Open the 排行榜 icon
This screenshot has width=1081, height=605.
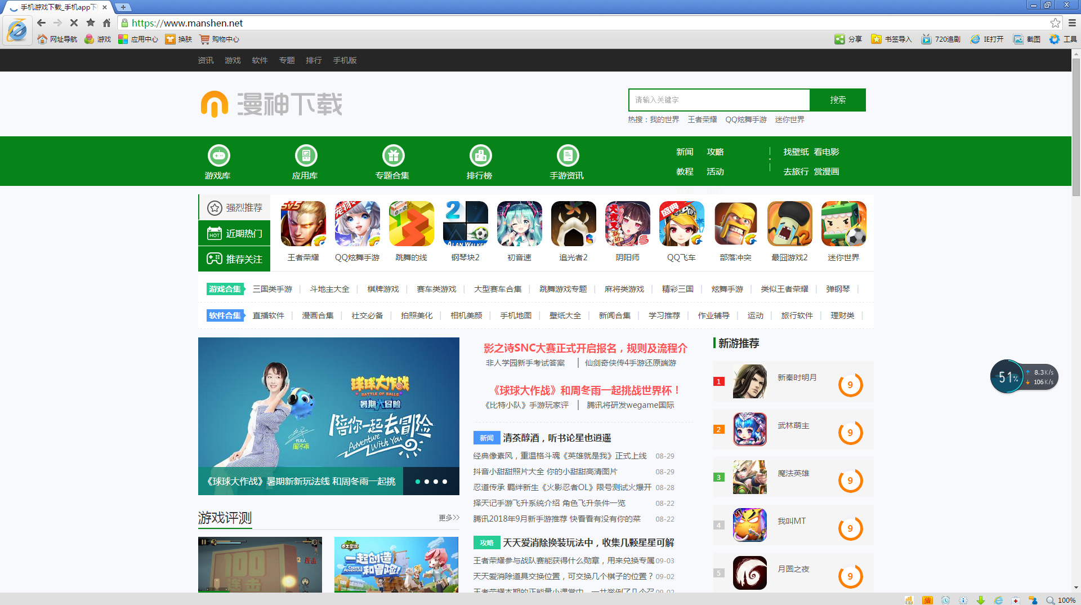480,155
